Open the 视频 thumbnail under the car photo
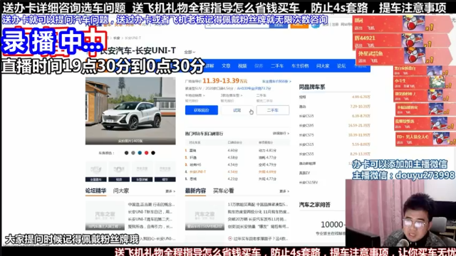This screenshot has width=456, height=256. pyautogui.click(x=119, y=171)
